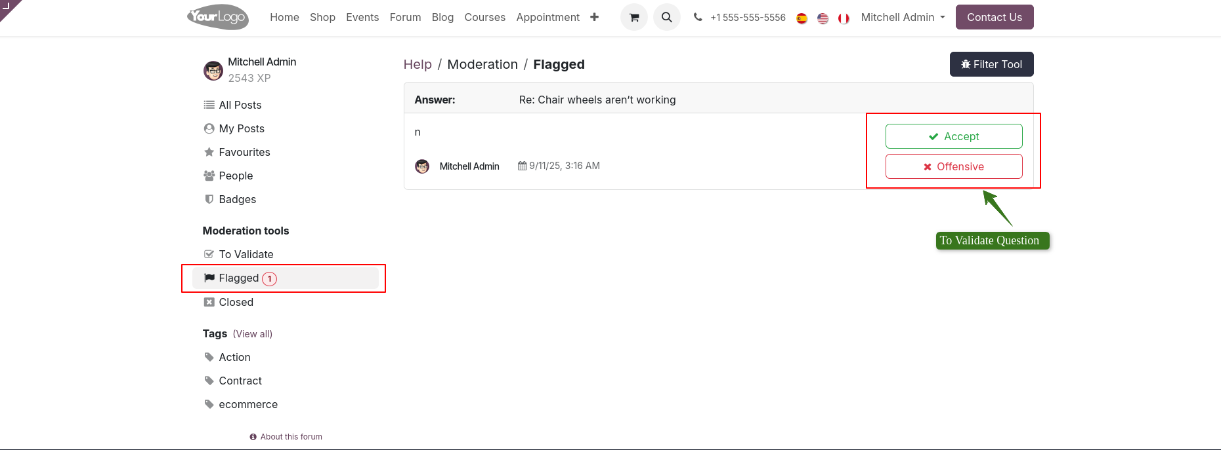Switch language via Spanish flag
This screenshot has width=1221, height=450.
802,18
